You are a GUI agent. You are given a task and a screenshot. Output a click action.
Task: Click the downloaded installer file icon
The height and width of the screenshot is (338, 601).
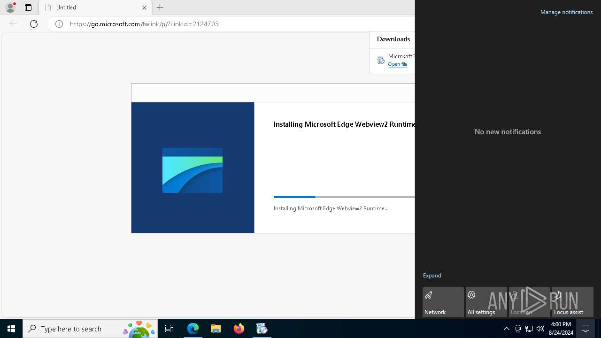381,60
